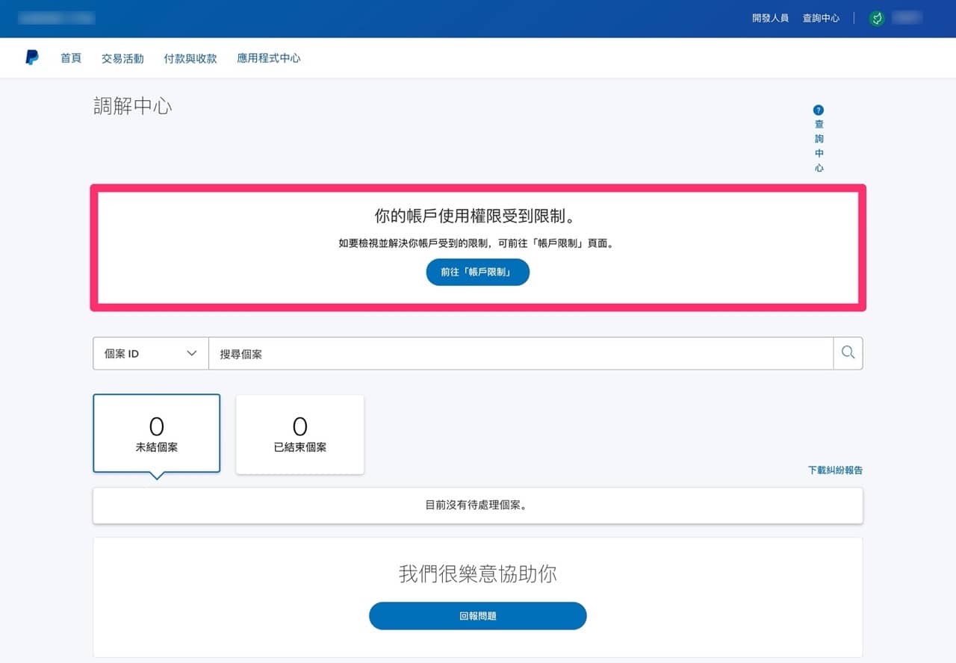Image resolution: width=956 pixels, height=663 pixels.
Task: Click the 調解中心 page heading
Action: point(133,106)
